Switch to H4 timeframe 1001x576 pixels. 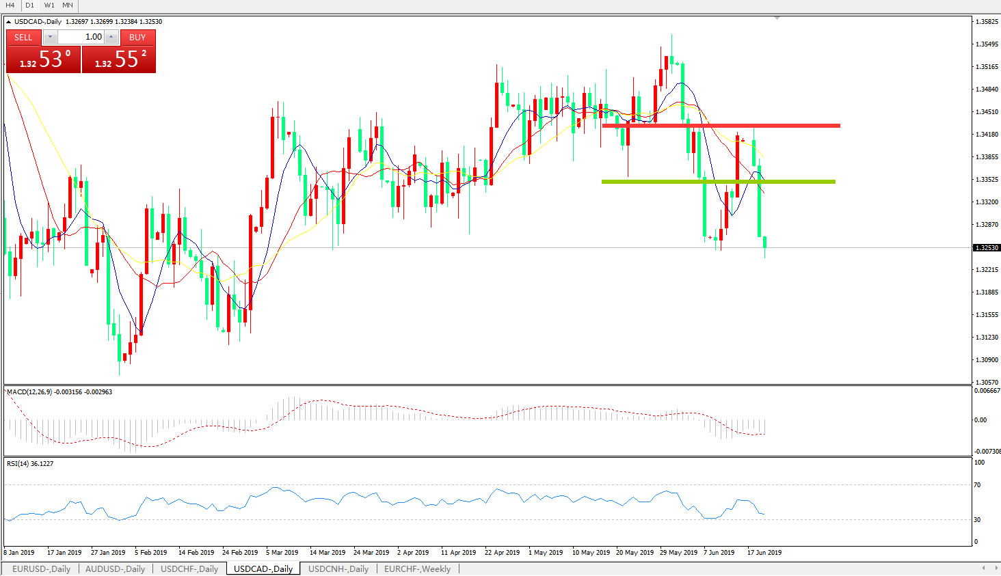click(x=10, y=5)
